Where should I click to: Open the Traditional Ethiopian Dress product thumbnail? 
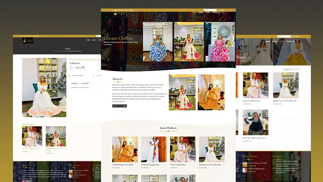point(154,149)
